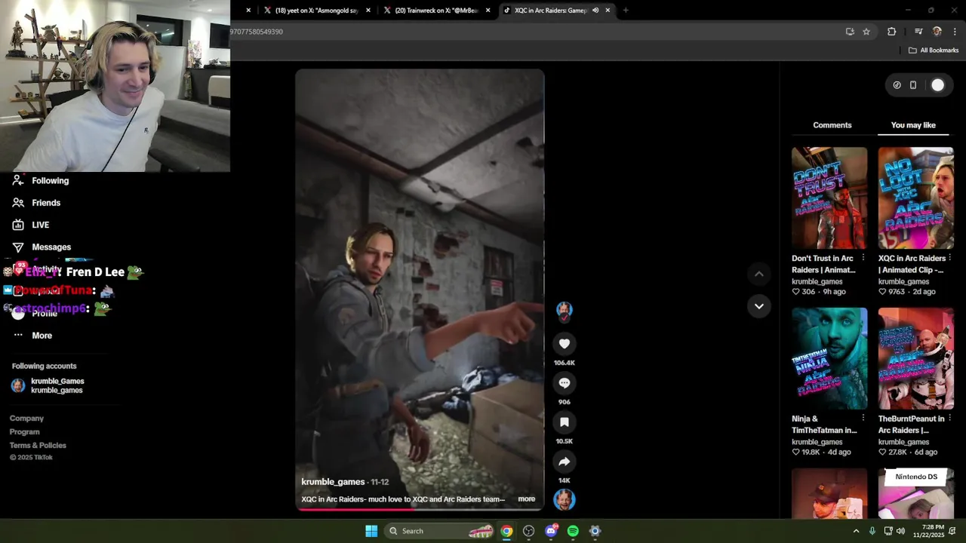The width and height of the screenshot is (966, 543).
Task: Open notification bell in taskbar
Action: tap(952, 531)
